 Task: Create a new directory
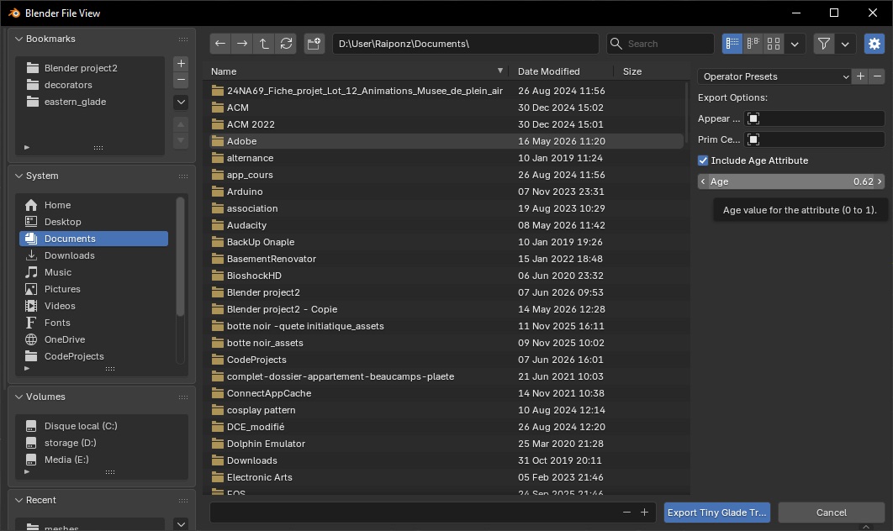314,44
